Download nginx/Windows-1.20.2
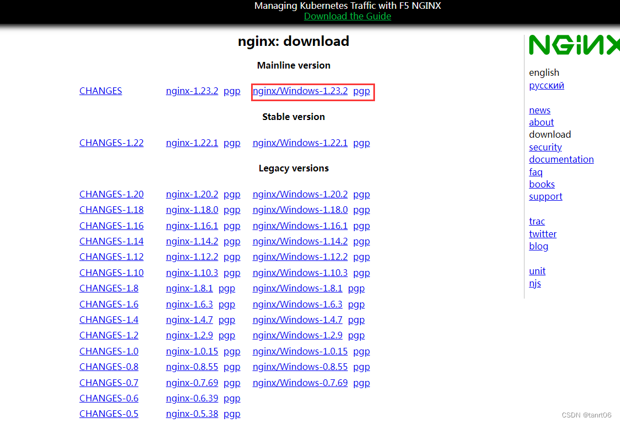This screenshot has height=423, width=620. 300,194
